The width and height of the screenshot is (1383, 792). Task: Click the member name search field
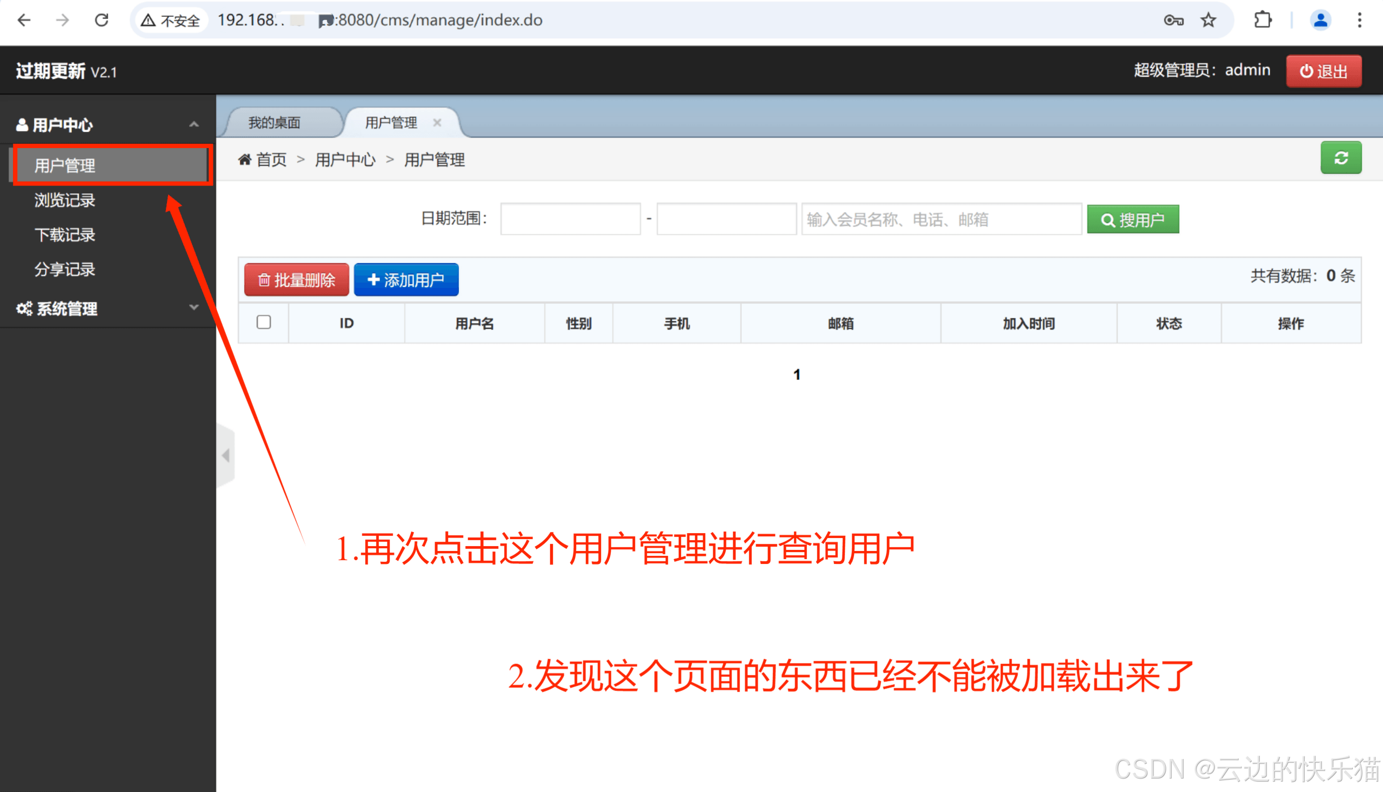point(941,219)
